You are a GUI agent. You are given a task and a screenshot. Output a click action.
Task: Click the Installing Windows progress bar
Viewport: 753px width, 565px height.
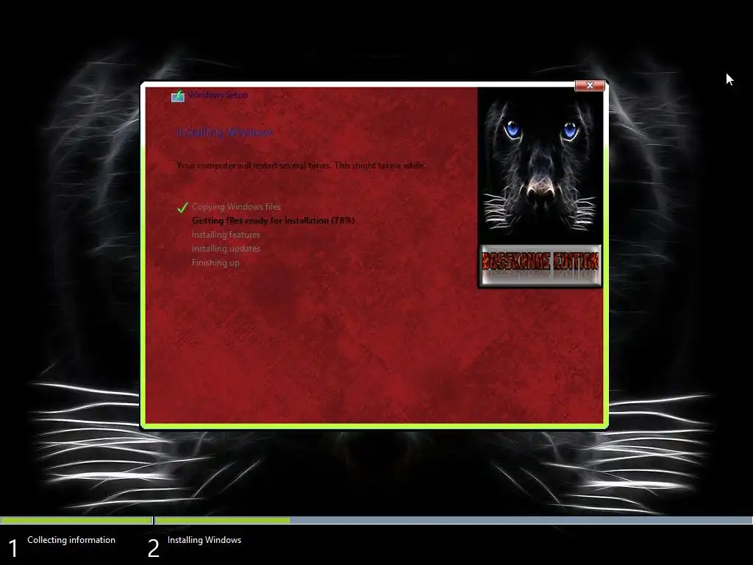click(x=454, y=520)
